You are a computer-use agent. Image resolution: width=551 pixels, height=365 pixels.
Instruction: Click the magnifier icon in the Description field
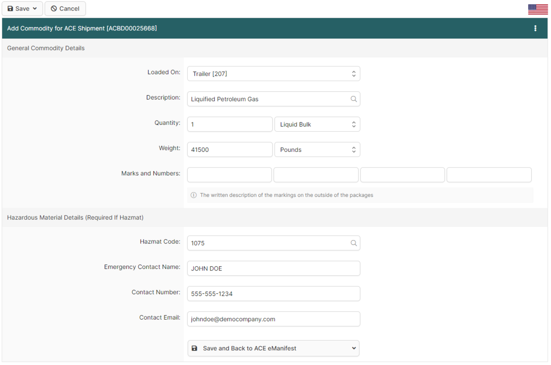354,99
